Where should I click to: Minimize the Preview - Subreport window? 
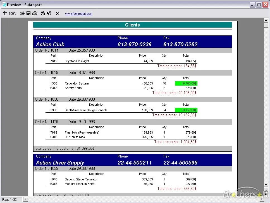pyautogui.click(x=252, y=5)
